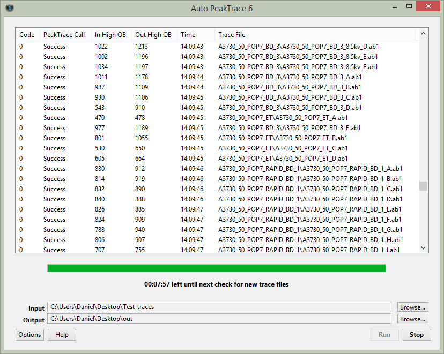
Task: Select the A3730_50_POP7_ET_B.ab1 trace file
Action: [x=283, y=138]
